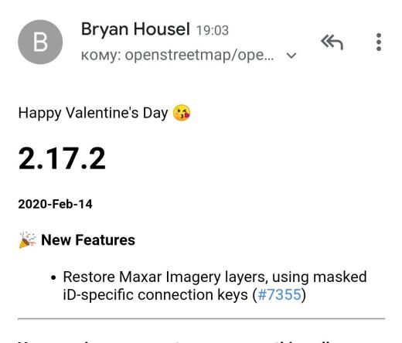402x343 pixels.
Task: Tap the кому: openstreetmap recipient line
Action: click(178, 55)
